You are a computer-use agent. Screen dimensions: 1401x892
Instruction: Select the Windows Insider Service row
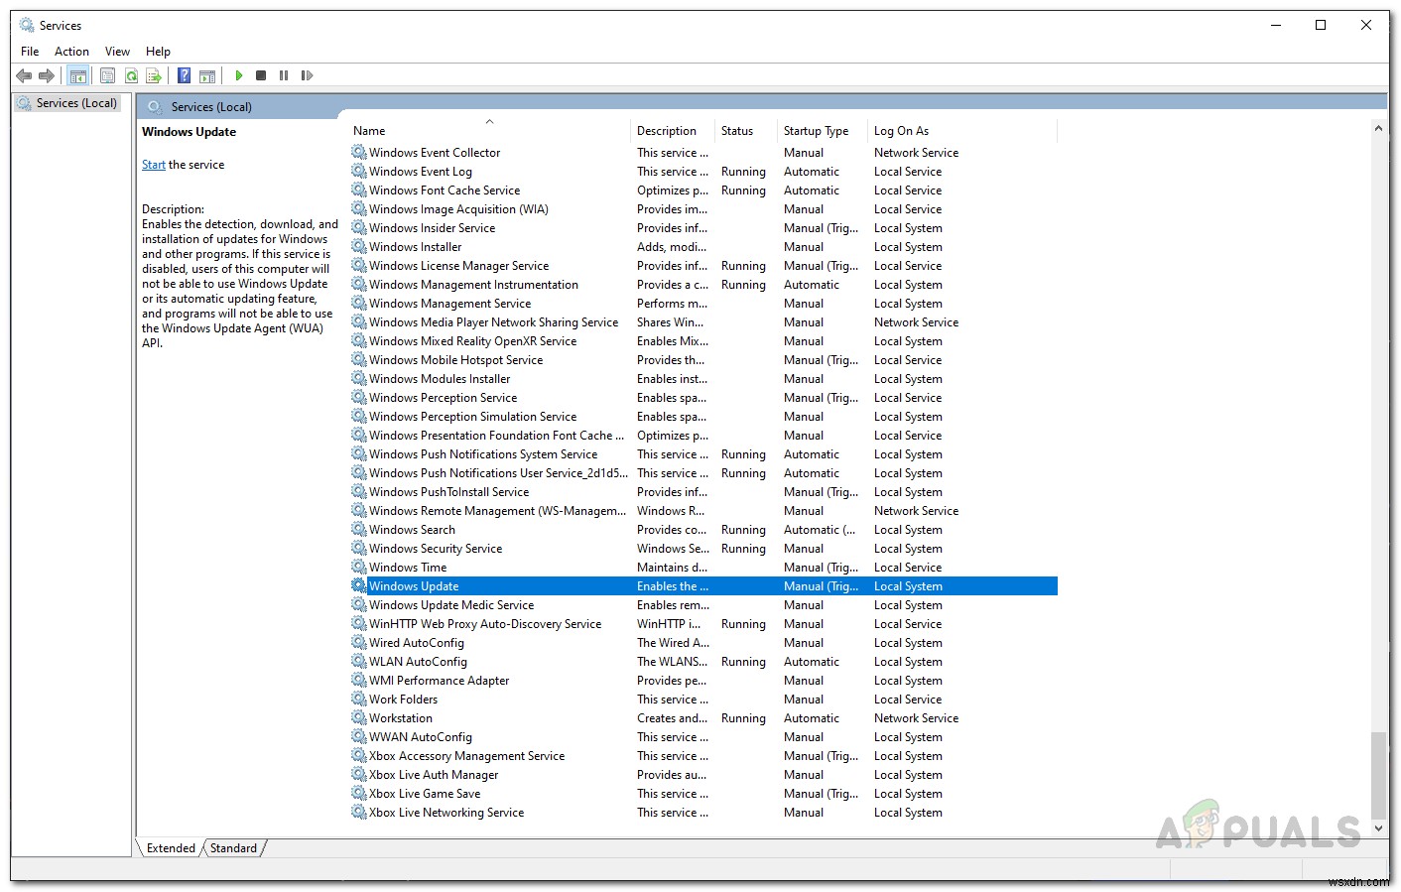click(703, 227)
